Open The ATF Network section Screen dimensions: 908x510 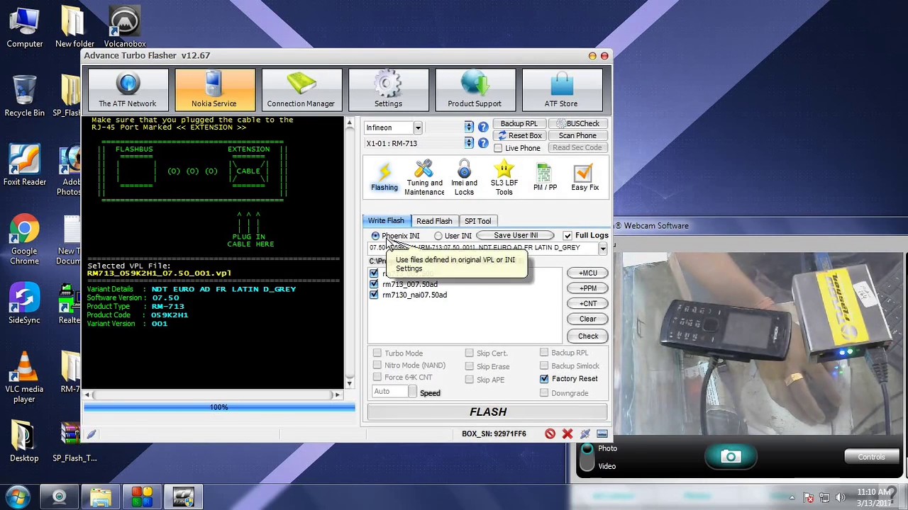pyautogui.click(x=128, y=89)
